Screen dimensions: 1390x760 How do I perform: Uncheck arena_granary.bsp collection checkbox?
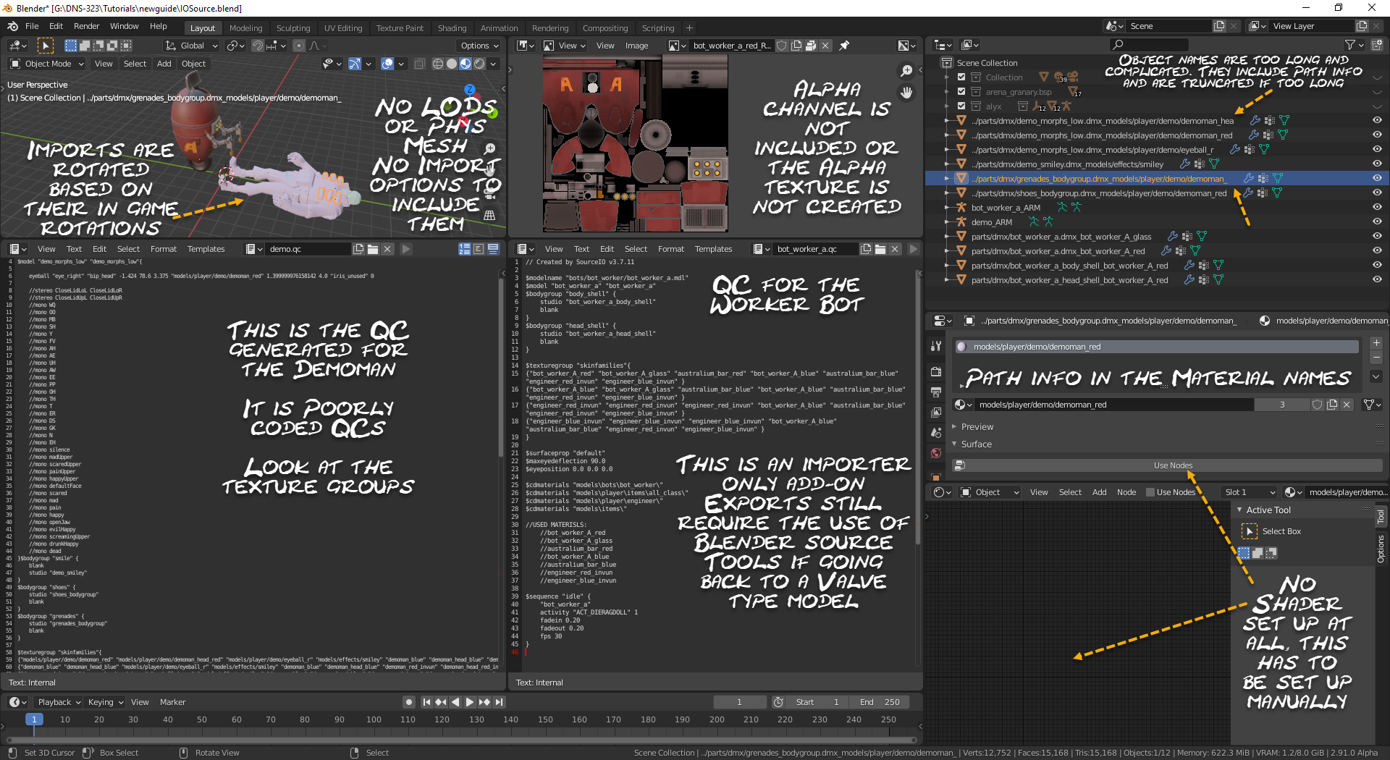click(x=961, y=92)
